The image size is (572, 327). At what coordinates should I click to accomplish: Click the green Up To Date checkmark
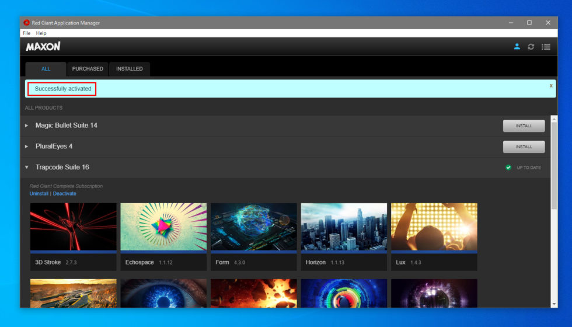pyautogui.click(x=508, y=168)
